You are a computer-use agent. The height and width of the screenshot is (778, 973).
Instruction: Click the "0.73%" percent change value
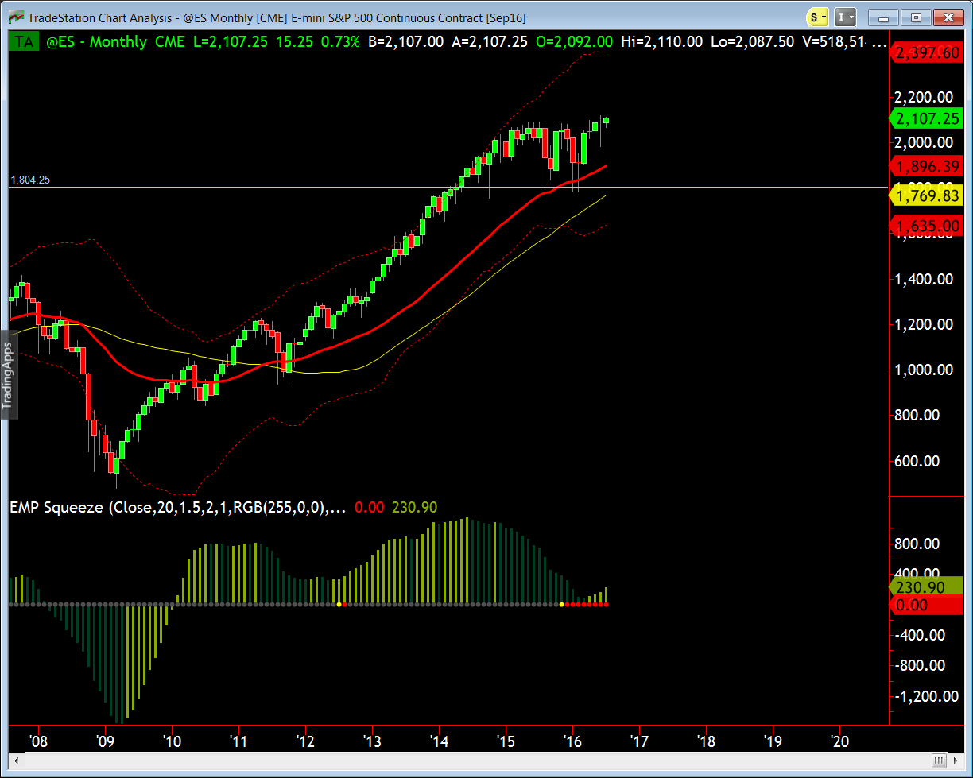(x=340, y=42)
